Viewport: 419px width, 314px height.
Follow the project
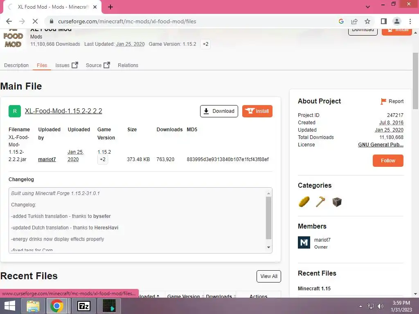(388, 160)
